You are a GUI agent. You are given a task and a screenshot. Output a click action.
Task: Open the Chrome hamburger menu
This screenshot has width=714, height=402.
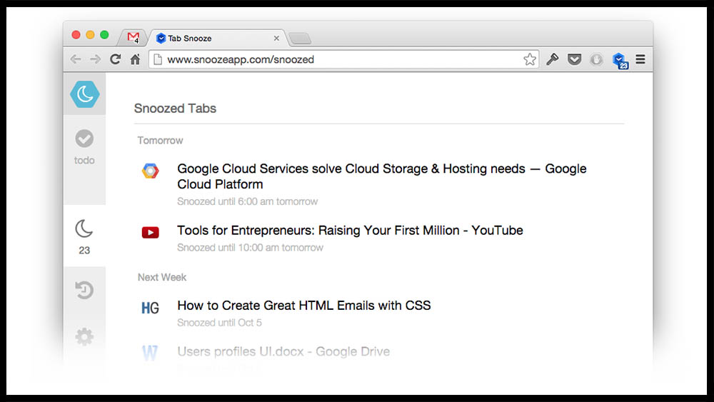click(x=640, y=60)
